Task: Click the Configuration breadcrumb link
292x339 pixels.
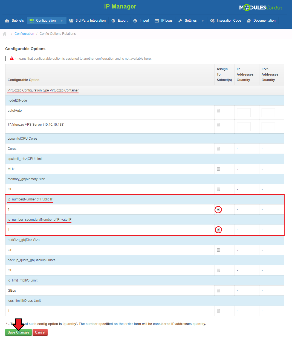Action: click(x=24, y=34)
